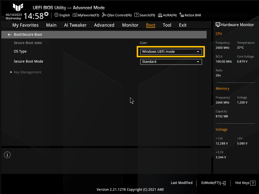The width and height of the screenshot is (259, 194).
Task: Click Core Voltage value 0.879 V
Action: point(242,62)
